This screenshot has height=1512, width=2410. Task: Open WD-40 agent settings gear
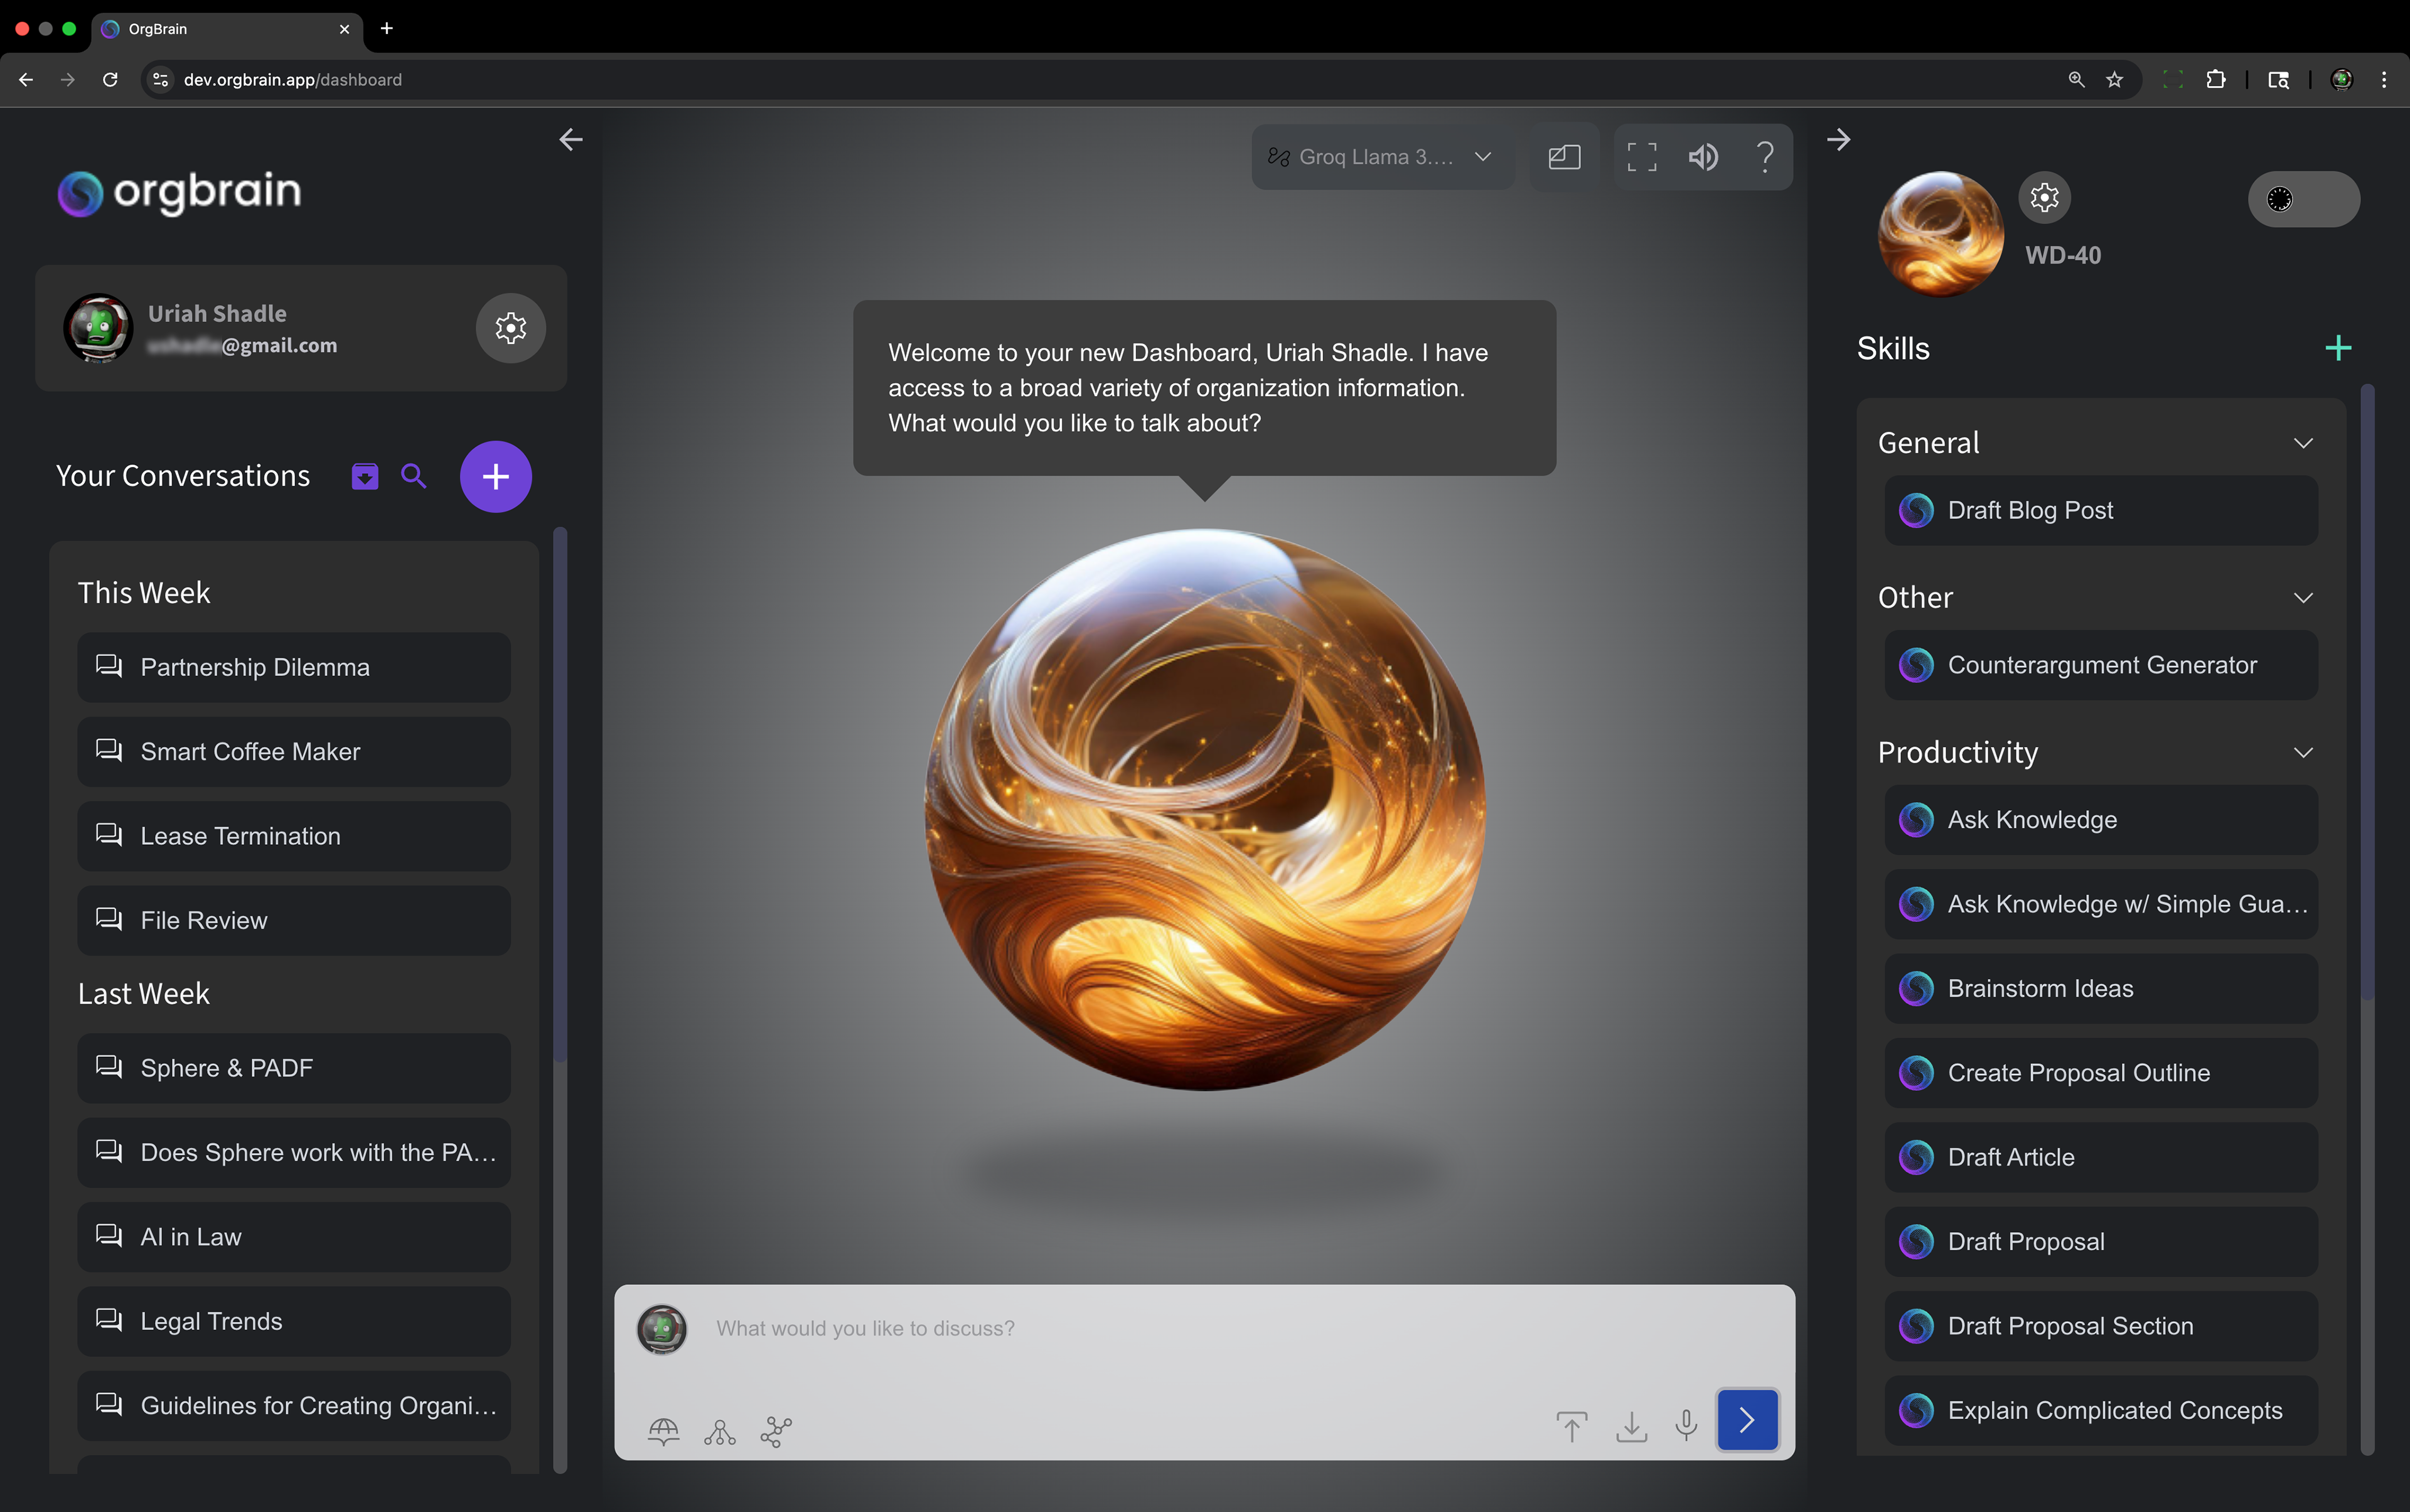[x=2044, y=198]
